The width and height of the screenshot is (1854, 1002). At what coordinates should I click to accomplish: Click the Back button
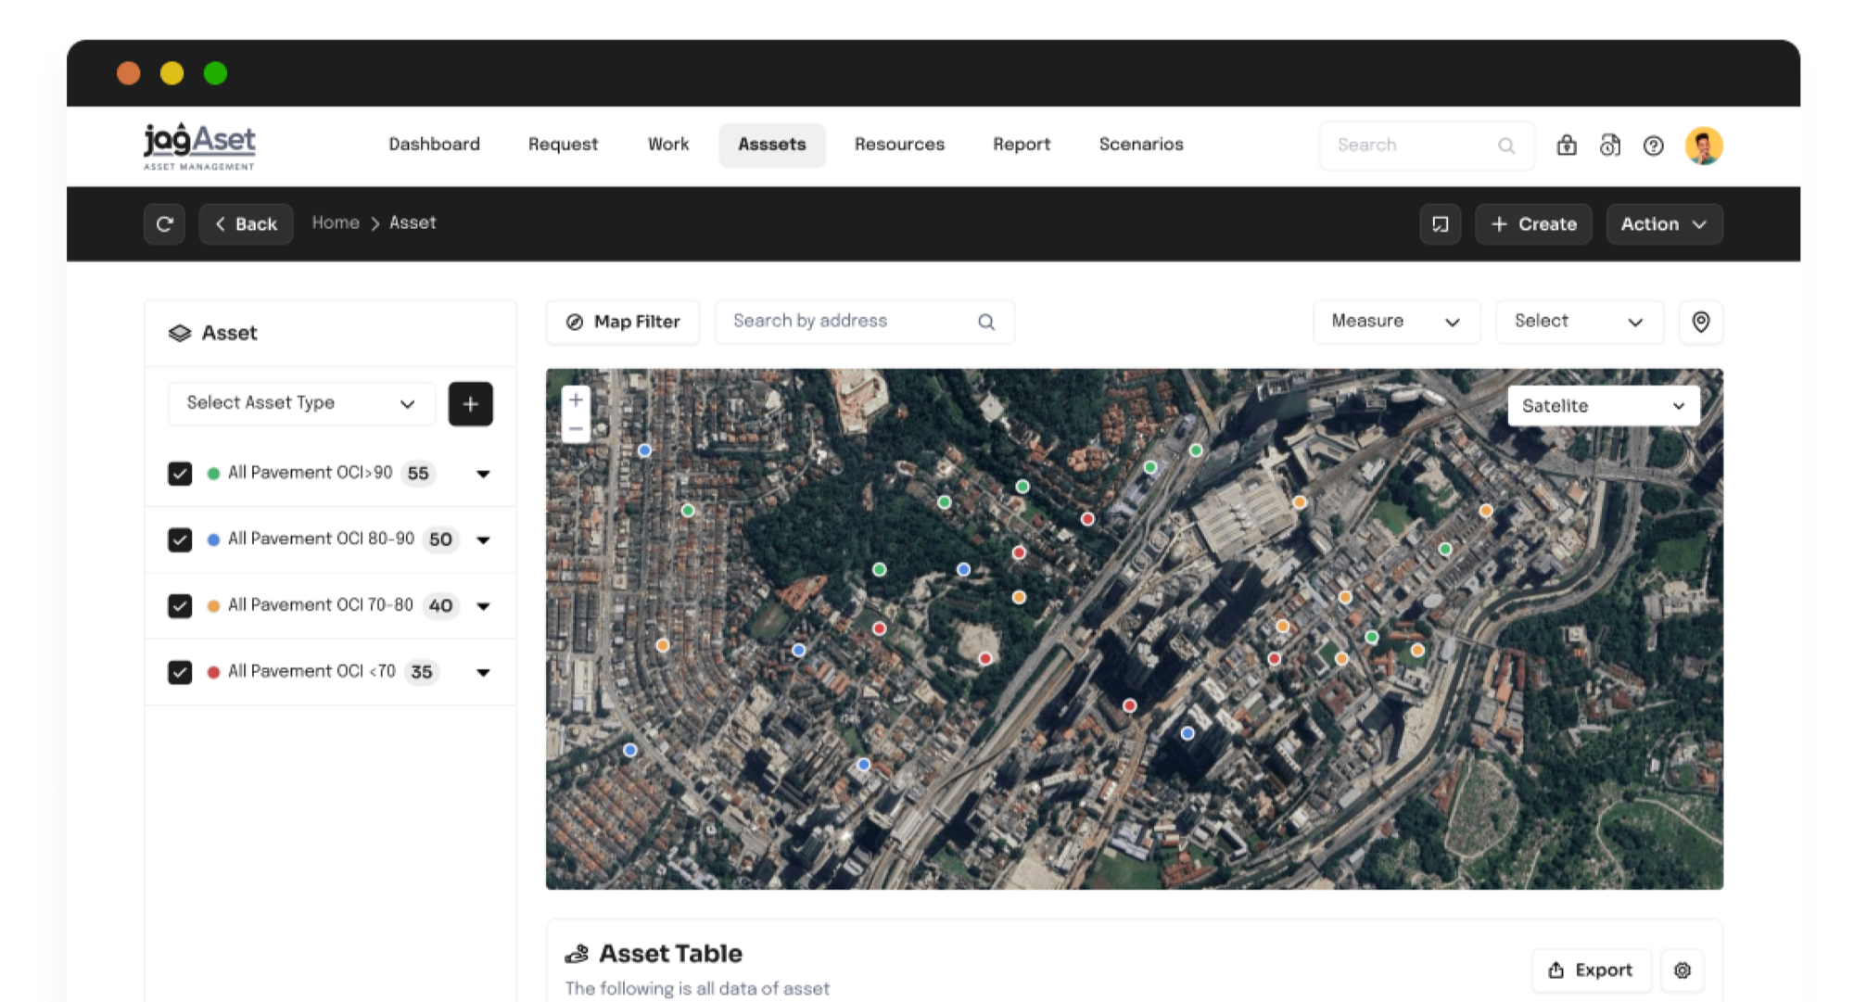pos(246,224)
